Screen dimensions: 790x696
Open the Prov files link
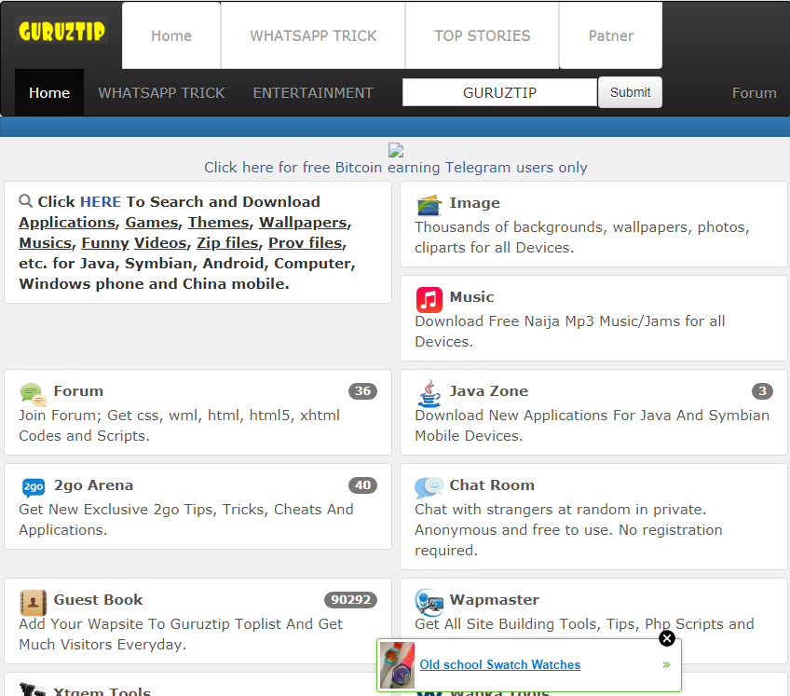pyautogui.click(x=306, y=243)
